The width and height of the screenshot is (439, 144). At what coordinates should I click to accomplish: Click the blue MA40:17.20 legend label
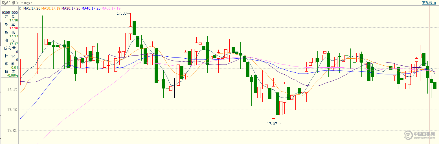click(x=91, y=8)
